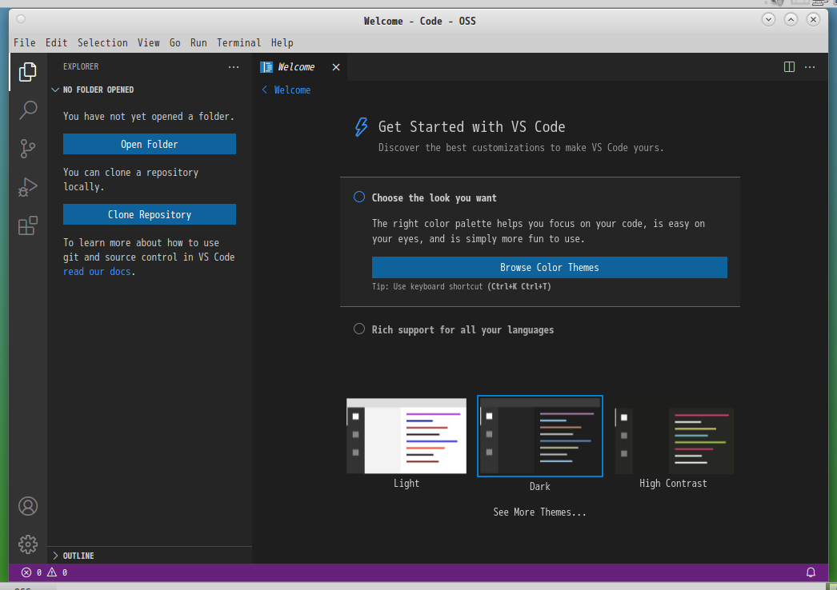Select the High Contrast theme thumbnail
This screenshot has width=837, height=590.
674,441
